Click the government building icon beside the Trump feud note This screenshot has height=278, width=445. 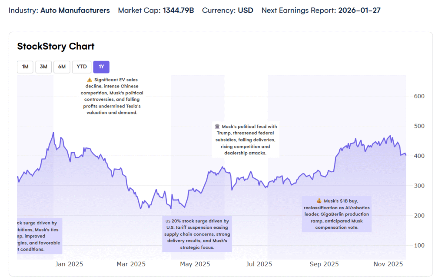click(217, 127)
